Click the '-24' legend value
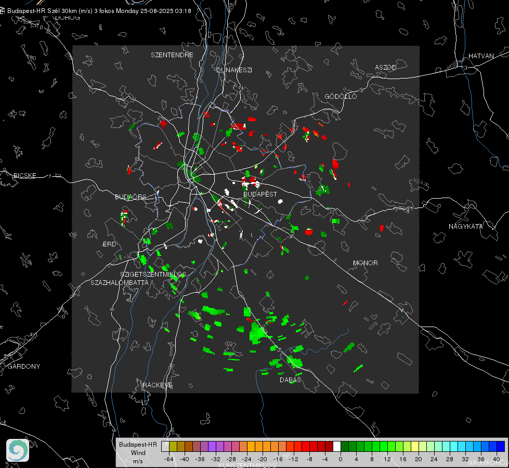 [247, 459]
